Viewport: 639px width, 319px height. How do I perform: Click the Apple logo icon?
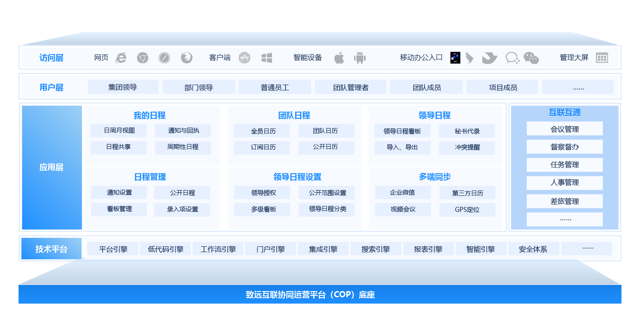(339, 58)
